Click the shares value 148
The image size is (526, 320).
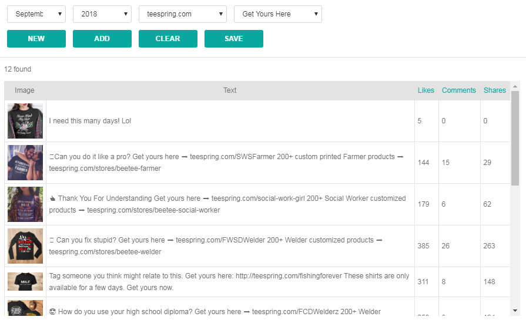pyautogui.click(x=489, y=282)
